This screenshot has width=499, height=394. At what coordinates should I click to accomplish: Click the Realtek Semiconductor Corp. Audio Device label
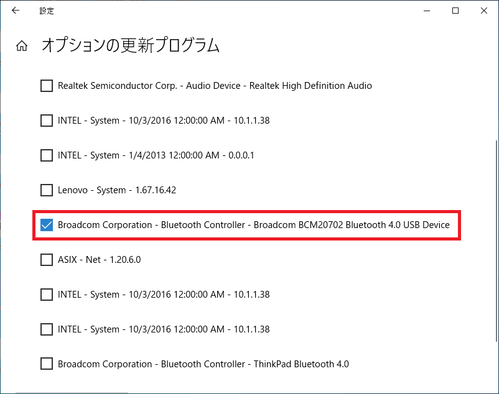click(215, 86)
